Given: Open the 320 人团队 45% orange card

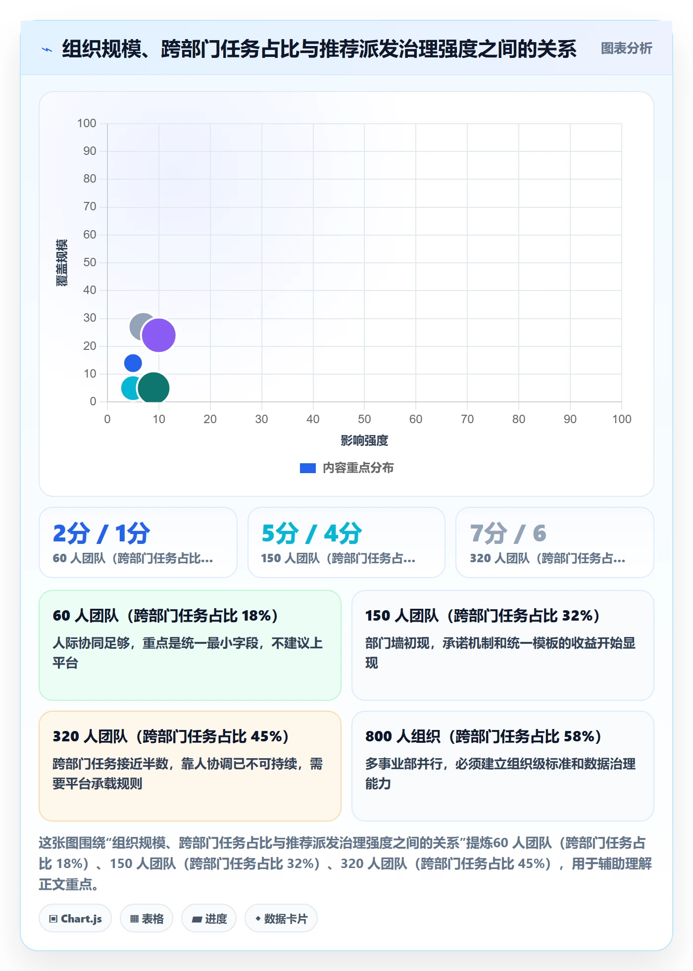Looking at the screenshot, I should tap(190, 766).
